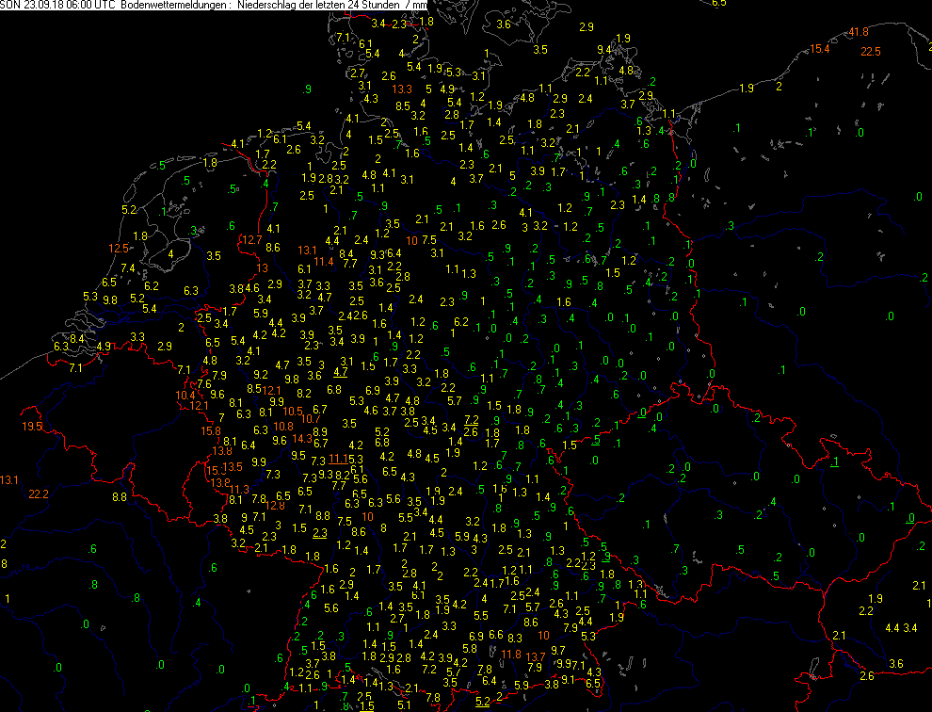The height and width of the screenshot is (712, 932).
Task: Click the 15.4 station value
Action: (x=820, y=49)
